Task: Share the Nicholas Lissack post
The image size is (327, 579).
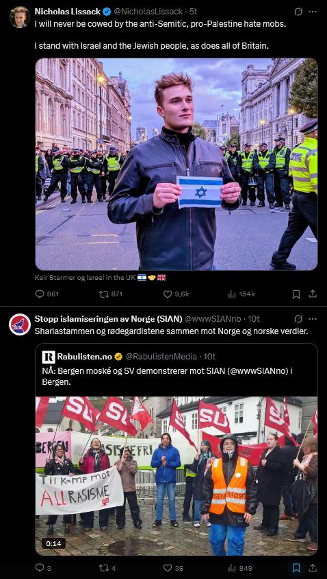Action: (313, 294)
